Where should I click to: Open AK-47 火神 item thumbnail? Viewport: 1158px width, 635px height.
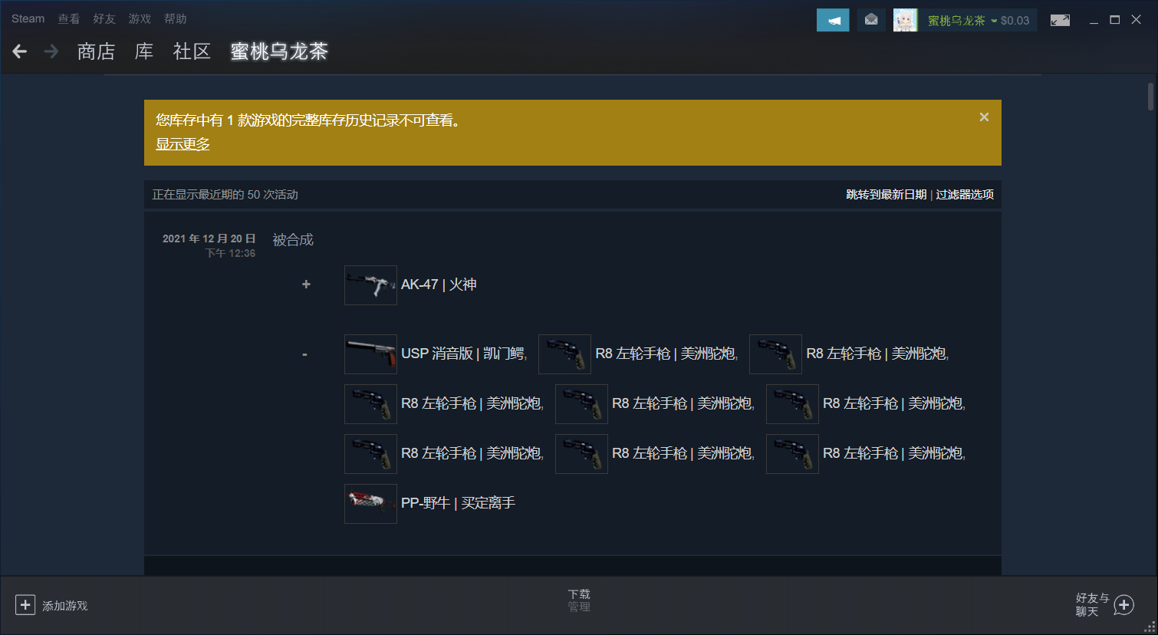(x=370, y=285)
